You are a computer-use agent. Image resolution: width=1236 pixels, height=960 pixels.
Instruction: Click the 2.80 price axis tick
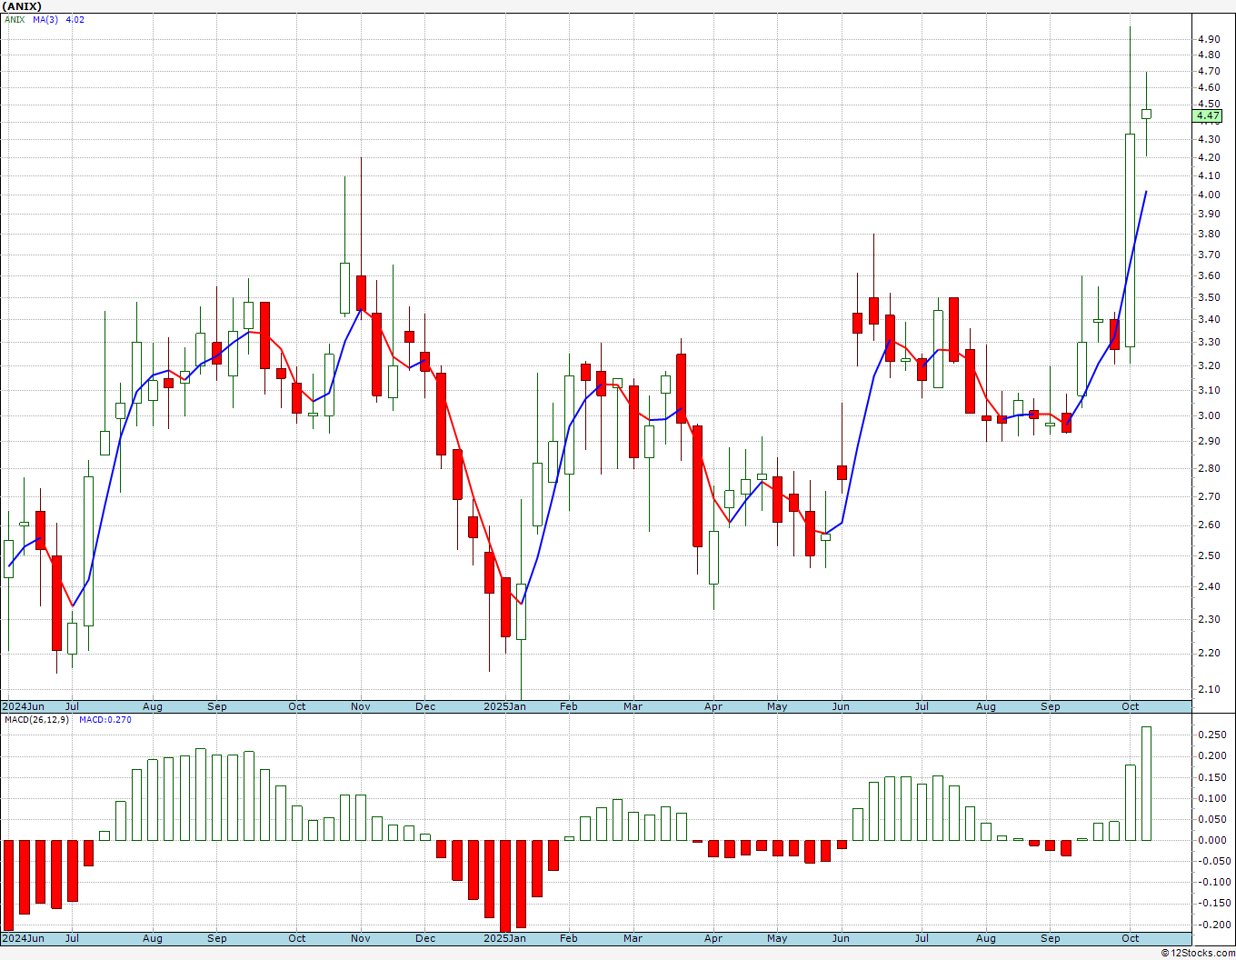tap(1209, 468)
